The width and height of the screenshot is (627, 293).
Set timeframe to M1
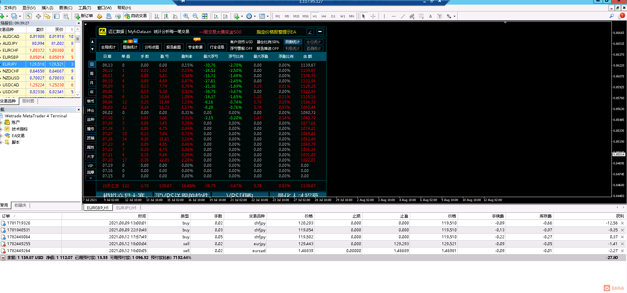278,16
